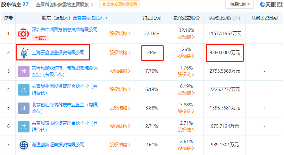The height and width of the screenshot is (155, 284).
Task: Open 查看实际控股人 link
Action: tap(90, 18)
